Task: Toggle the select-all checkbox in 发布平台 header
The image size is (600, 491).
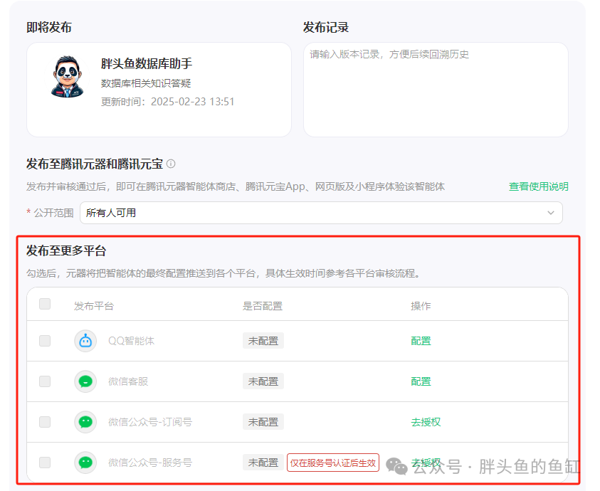Action: [45, 305]
